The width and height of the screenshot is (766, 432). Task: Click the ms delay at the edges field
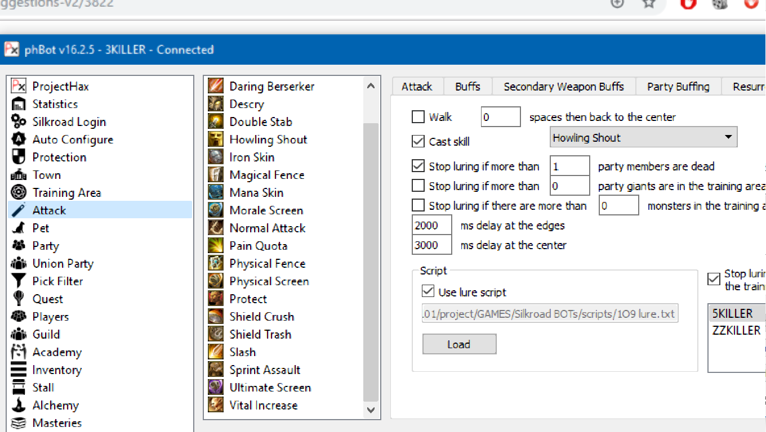tap(432, 226)
